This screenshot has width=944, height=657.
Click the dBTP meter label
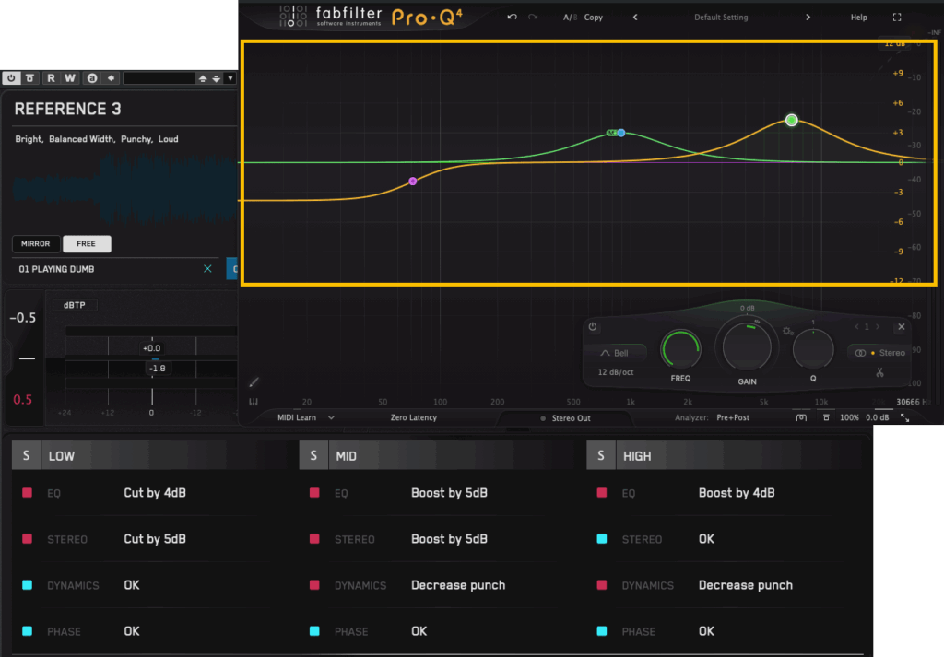[75, 305]
